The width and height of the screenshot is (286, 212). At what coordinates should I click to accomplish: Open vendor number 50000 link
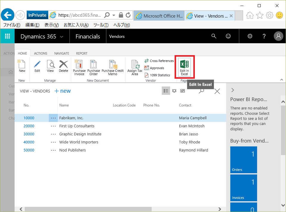coord(29,150)
